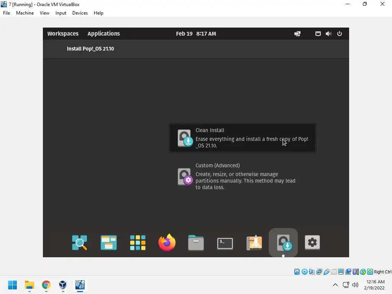Open the VirtualBox Help menu

click(98, 13)
